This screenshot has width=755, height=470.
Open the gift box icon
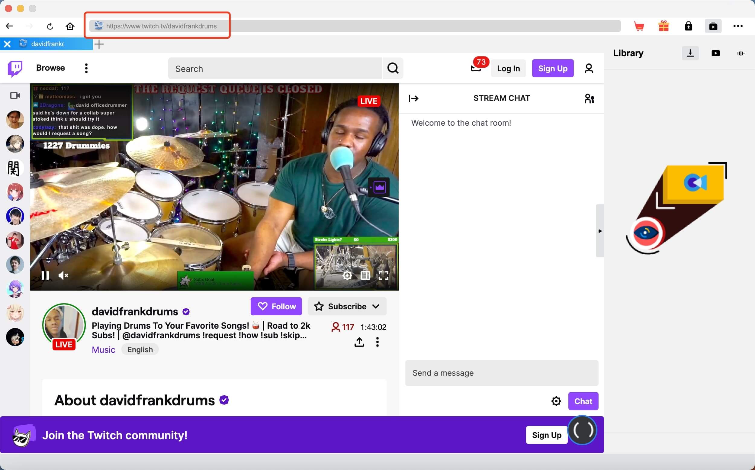[663, 26]
